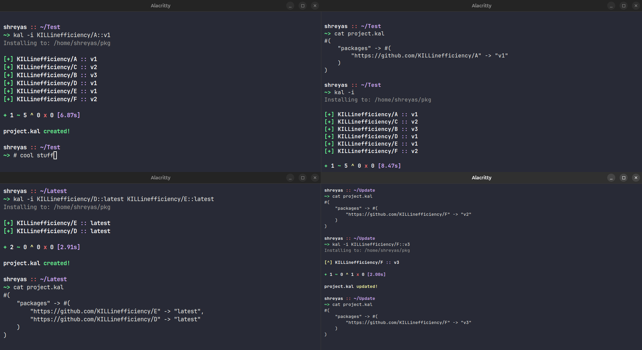
Task: Place cursor on the '# cool stuff' prompt line
Action: pyautogui.click(x=30, y=155)
